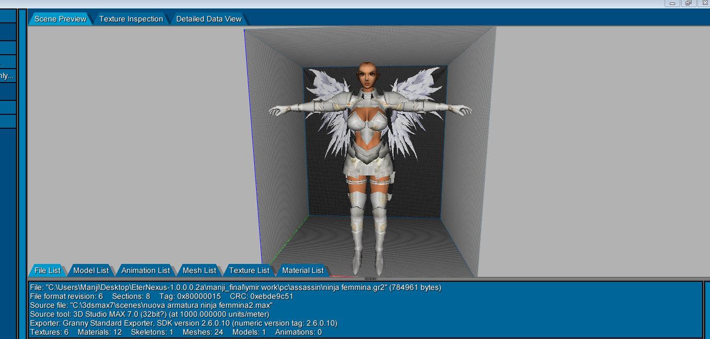Click the sidebar button ending in "nly..."

coord(7,76)
